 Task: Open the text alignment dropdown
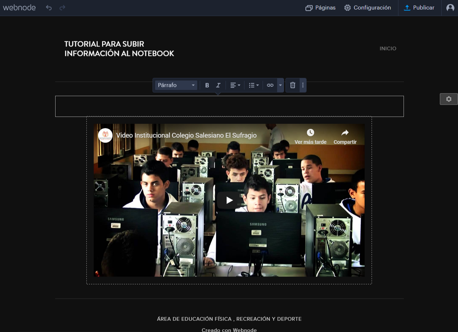[x=235, y=85]
